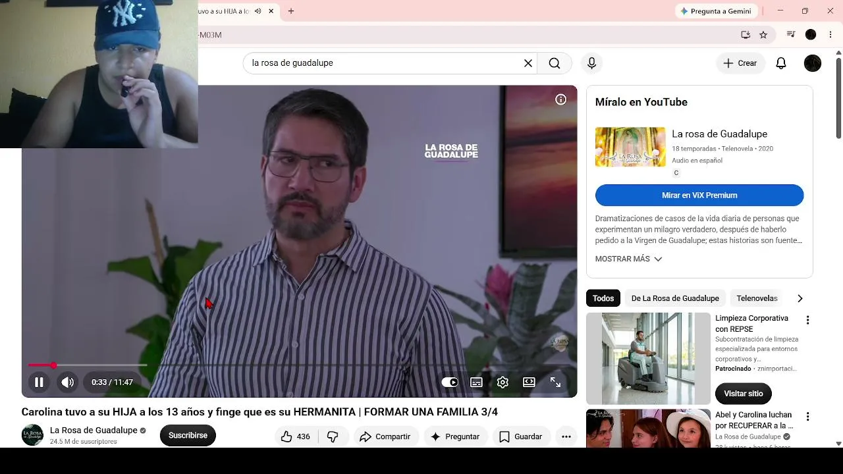
Task: Click the search magnifier button
Action: pos(555,63)
